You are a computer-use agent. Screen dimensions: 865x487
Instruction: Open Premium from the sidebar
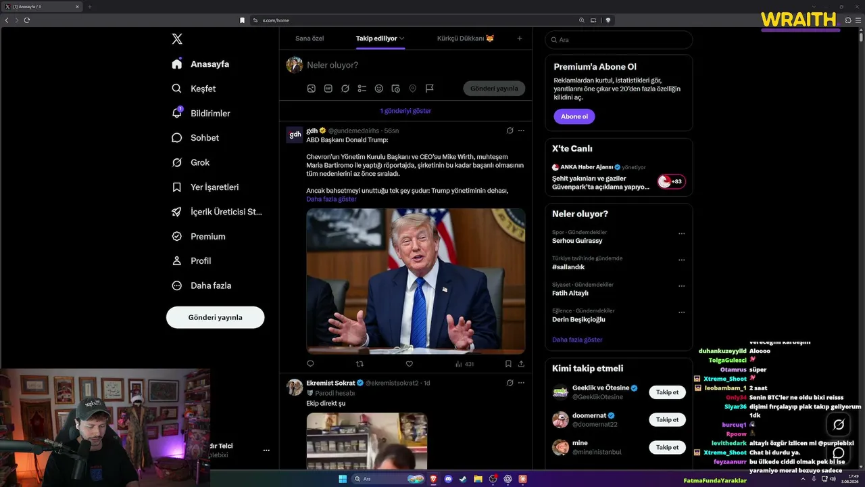tap(199, 237)
